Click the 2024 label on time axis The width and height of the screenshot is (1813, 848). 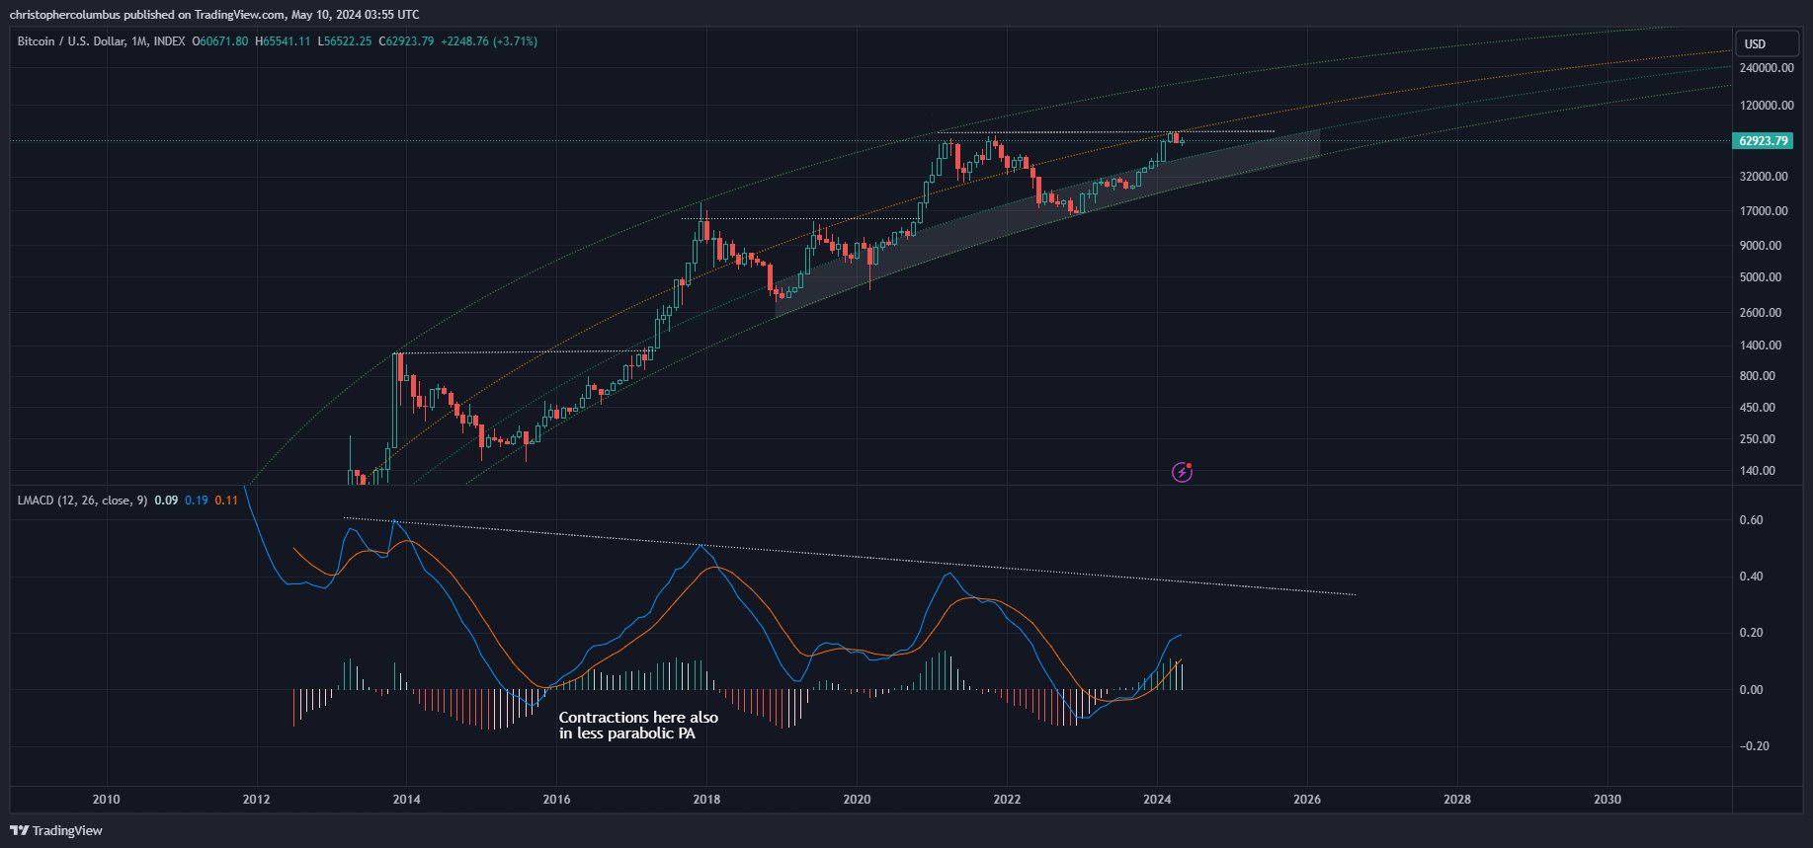(1157, 800)
